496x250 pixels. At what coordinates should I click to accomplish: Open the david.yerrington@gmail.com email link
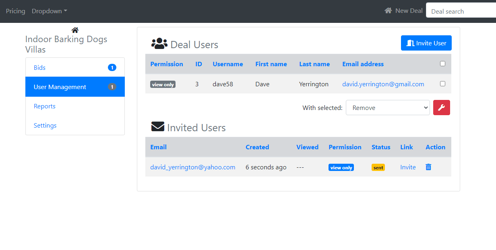[x=383, y=84]
